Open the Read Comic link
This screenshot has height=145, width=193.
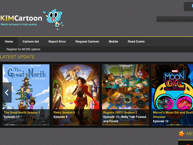(x=136, y=41)
